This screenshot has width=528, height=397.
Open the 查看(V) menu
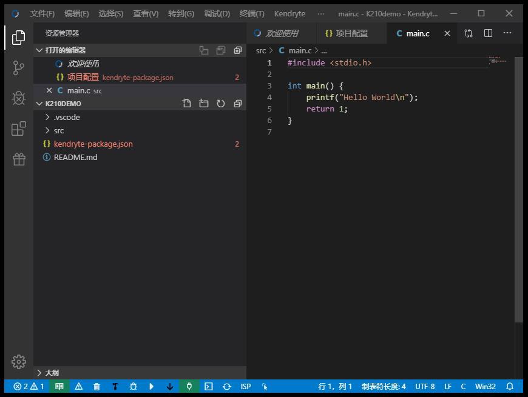146,14
